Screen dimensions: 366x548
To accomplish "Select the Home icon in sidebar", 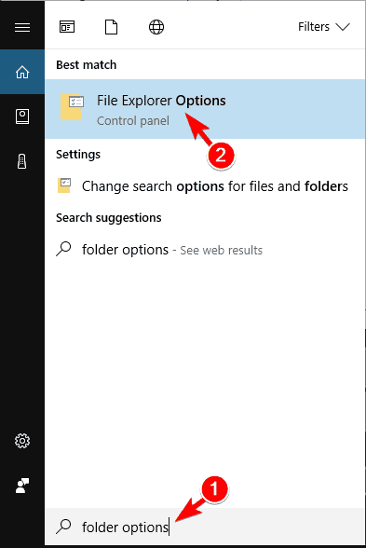I will point(22,72).
